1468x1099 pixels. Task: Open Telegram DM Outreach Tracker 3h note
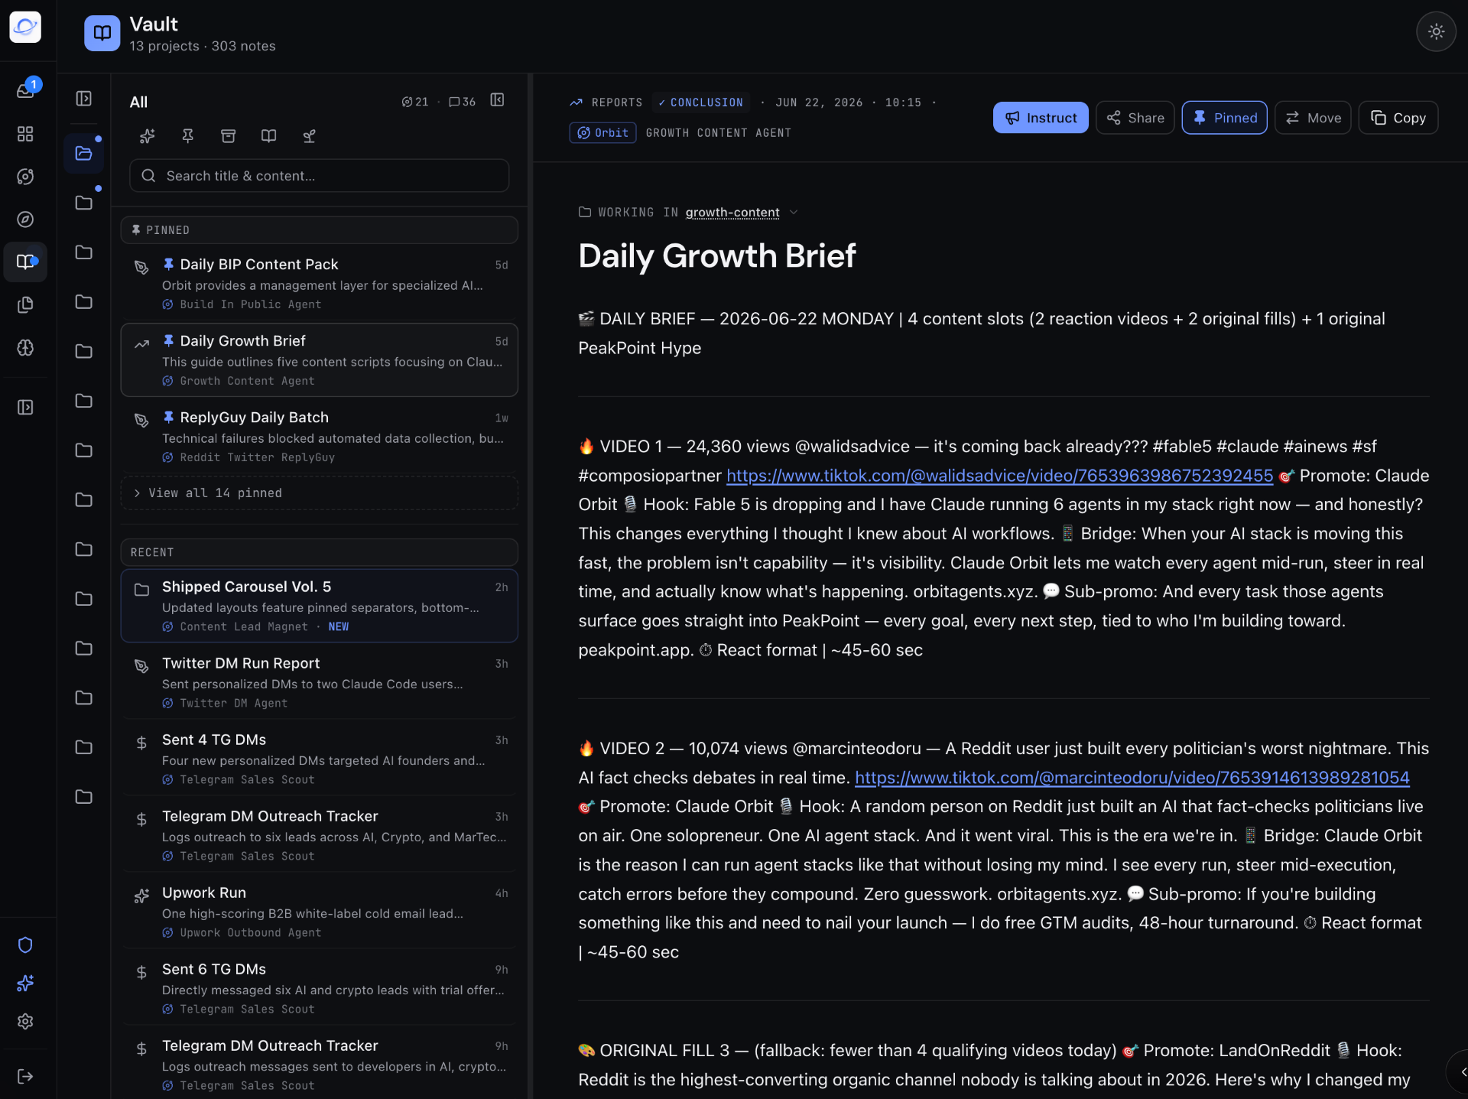319,835
